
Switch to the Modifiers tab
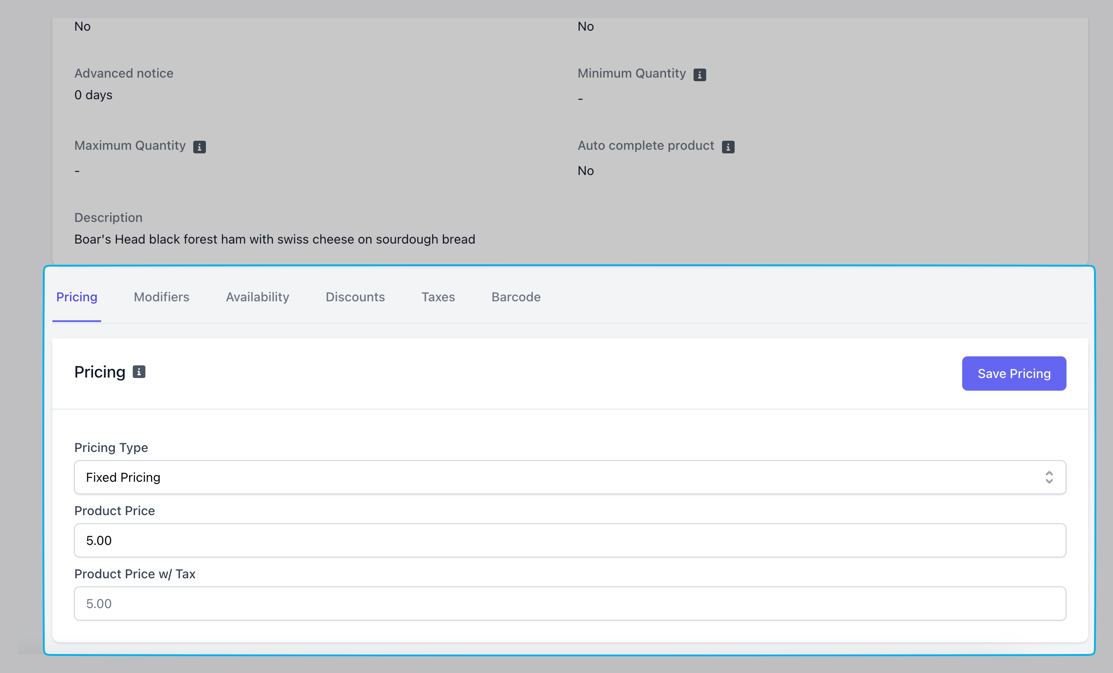[x=161, y=296]
